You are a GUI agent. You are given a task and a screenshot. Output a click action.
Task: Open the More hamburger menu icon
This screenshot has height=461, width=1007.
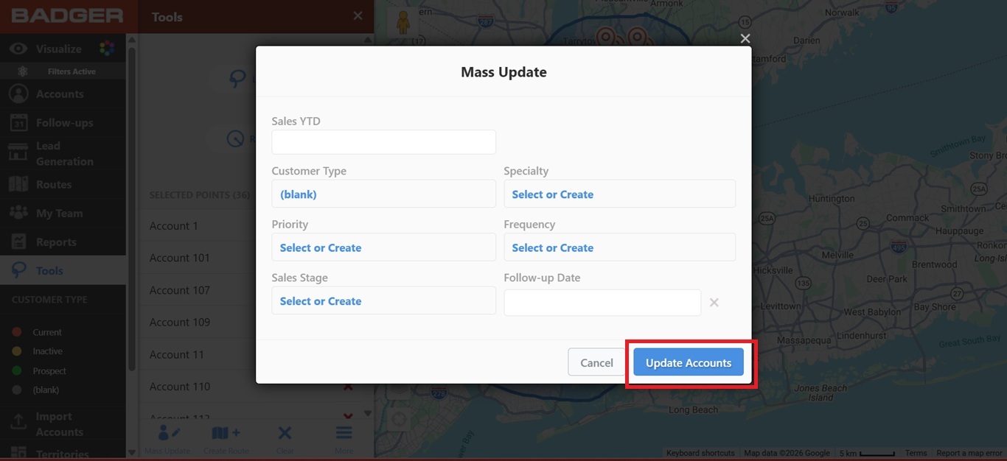[x=344, y=433]
